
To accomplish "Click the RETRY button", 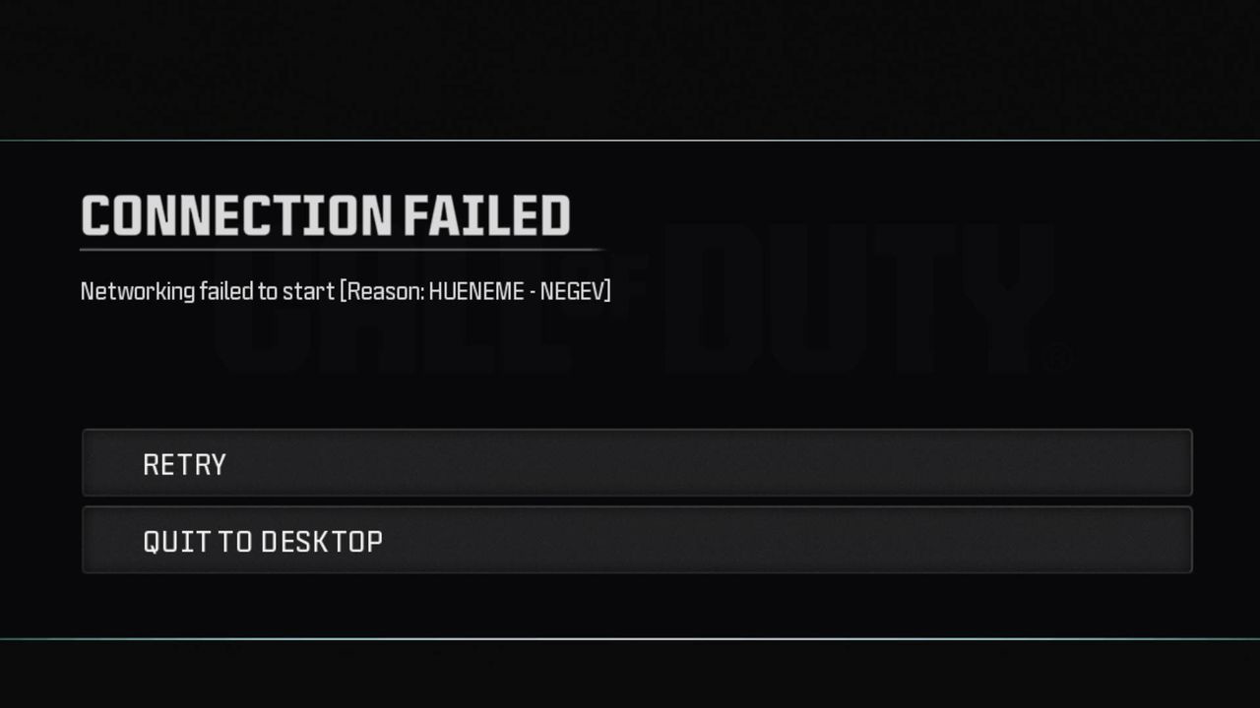I will click(x=636, y=463).
